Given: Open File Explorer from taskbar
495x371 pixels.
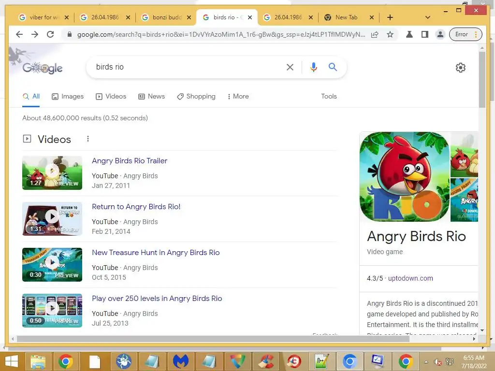Looking at the screenshot, I should [x=38, y=361].
